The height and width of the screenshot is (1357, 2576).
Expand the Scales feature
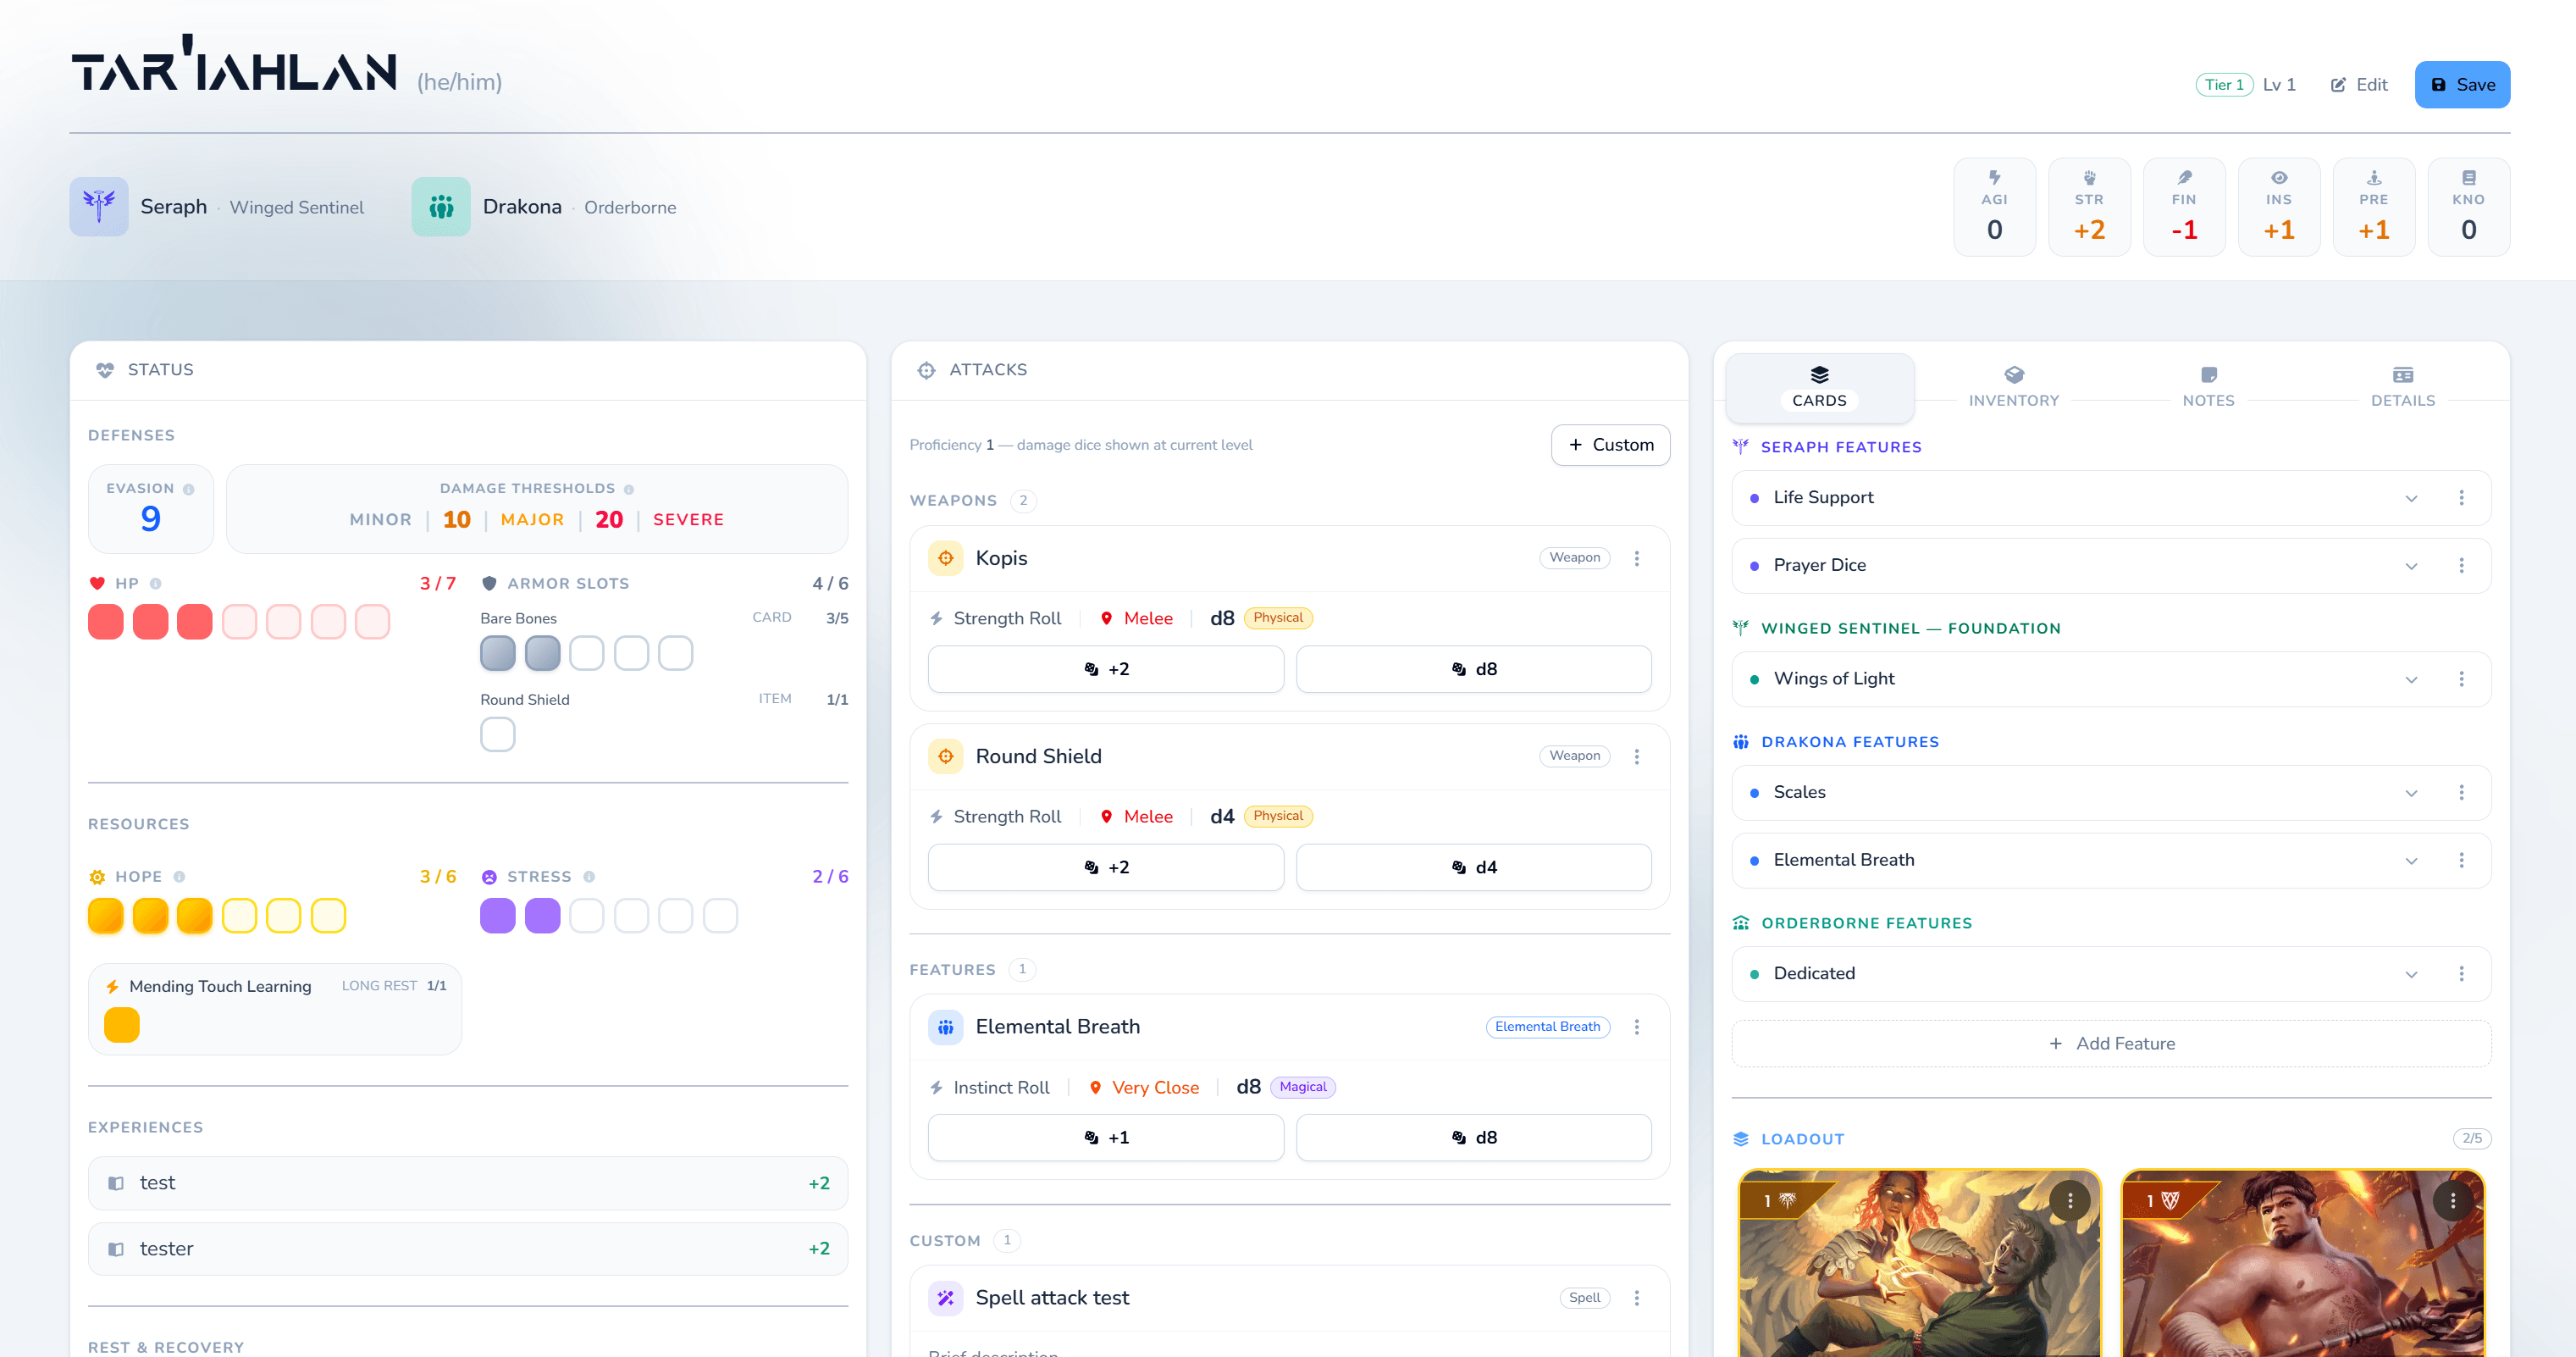point(2411,793)
